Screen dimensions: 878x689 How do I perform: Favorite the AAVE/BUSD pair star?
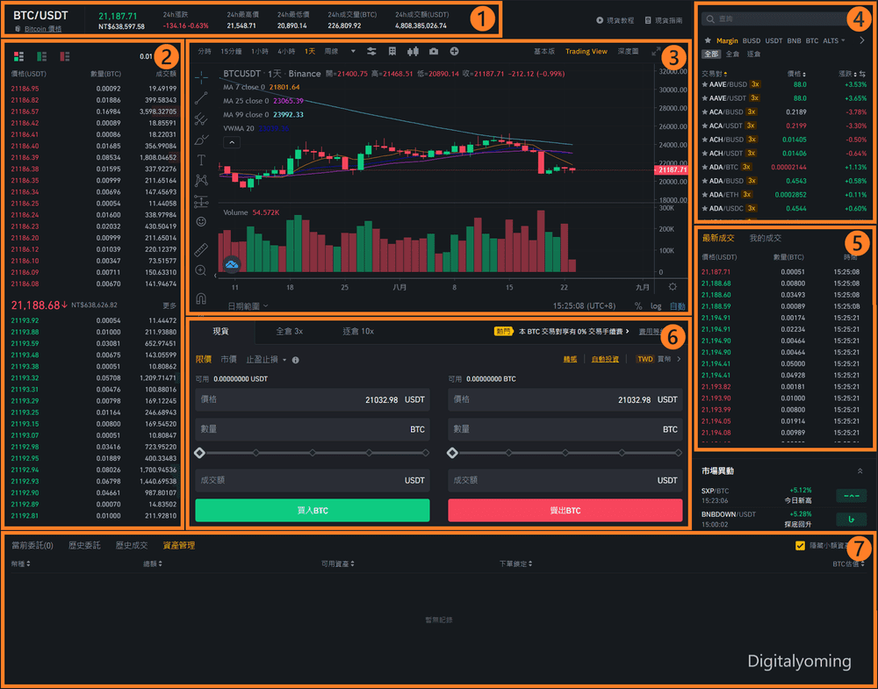(x=705, y=84)
